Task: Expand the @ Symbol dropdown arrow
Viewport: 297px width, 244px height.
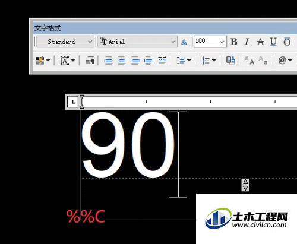Action: pos(290,60)
